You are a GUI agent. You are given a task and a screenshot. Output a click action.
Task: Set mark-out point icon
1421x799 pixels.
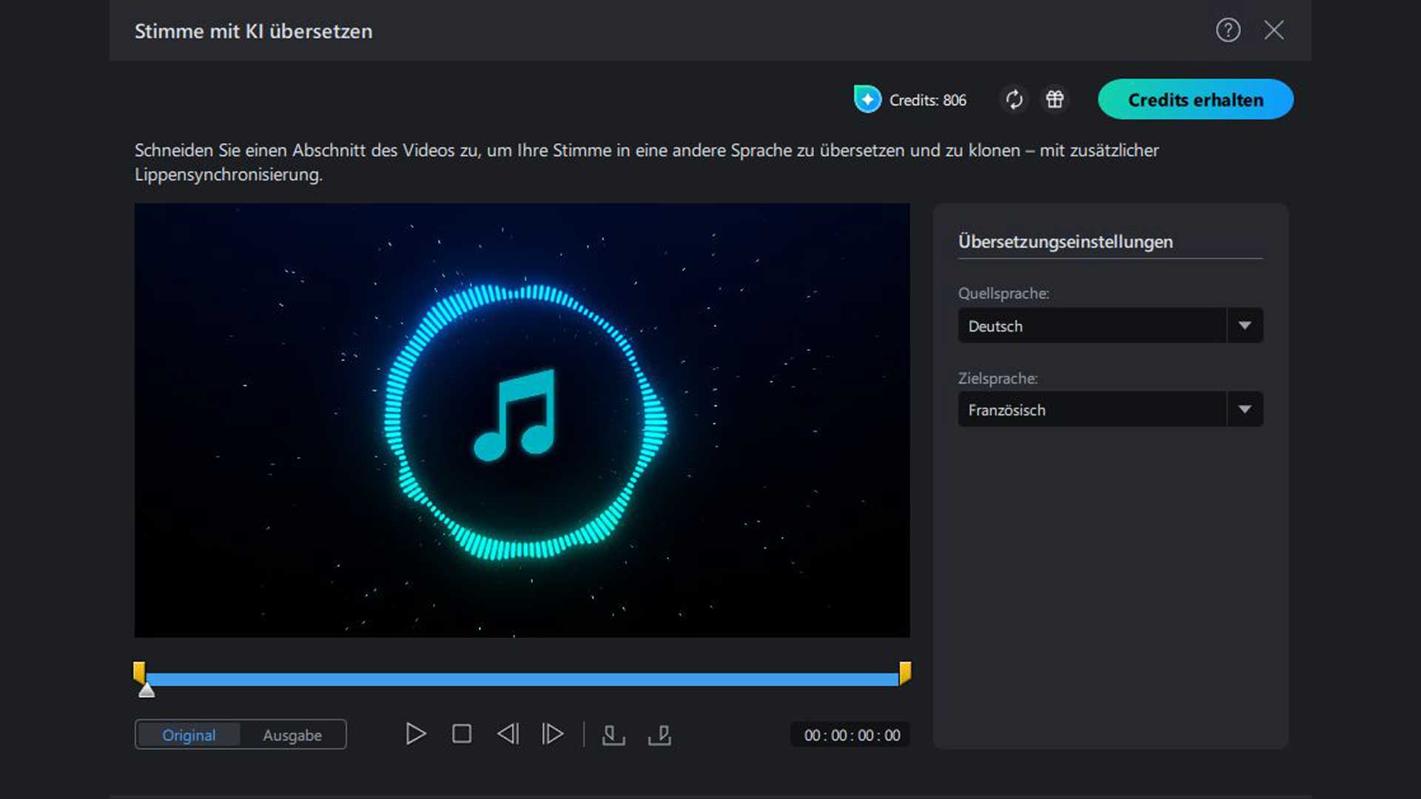click(659, 735)
